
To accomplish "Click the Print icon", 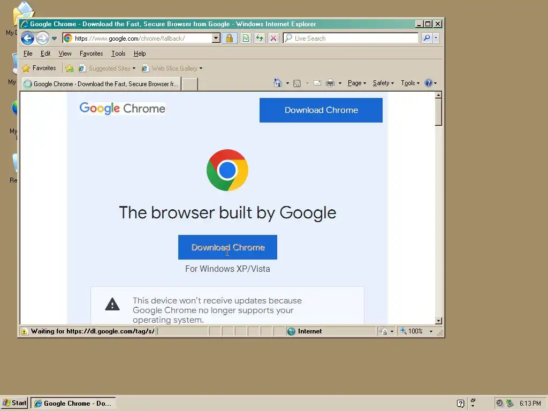I will point(330,83).
